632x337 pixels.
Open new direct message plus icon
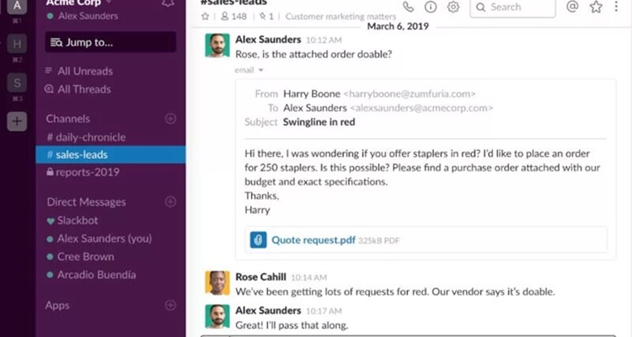[170, 202]
